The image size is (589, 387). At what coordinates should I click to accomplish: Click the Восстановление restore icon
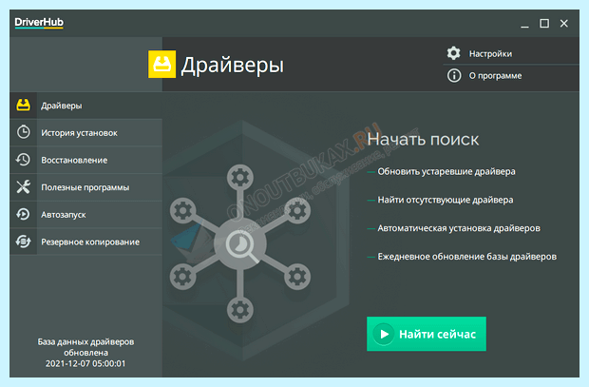(24, 160)
